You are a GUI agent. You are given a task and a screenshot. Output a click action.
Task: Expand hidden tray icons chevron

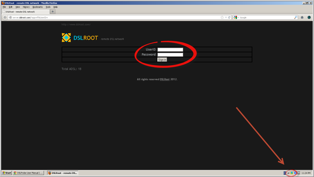[x=288, y=173]
